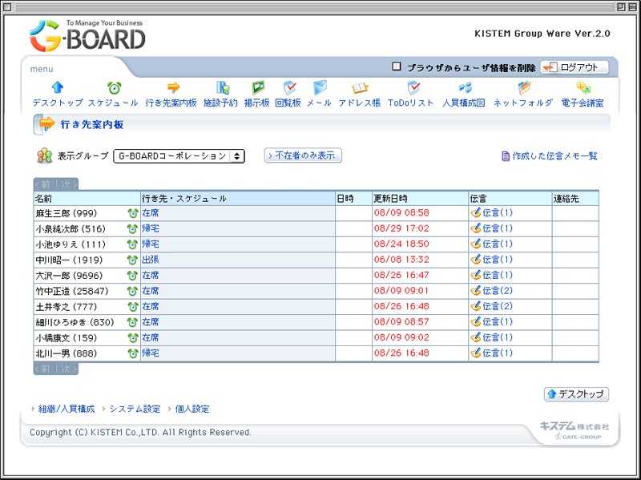Screen dimensions: 641x480
Task: Open 表示グループ dropdown G-BOARDコーポレーション
Action: (179, 156)
